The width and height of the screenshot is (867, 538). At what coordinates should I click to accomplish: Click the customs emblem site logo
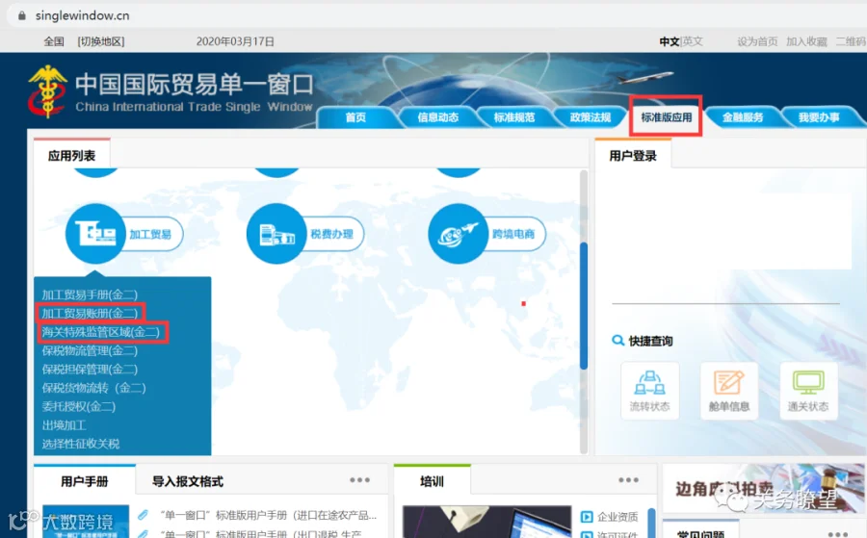[47, 91]
